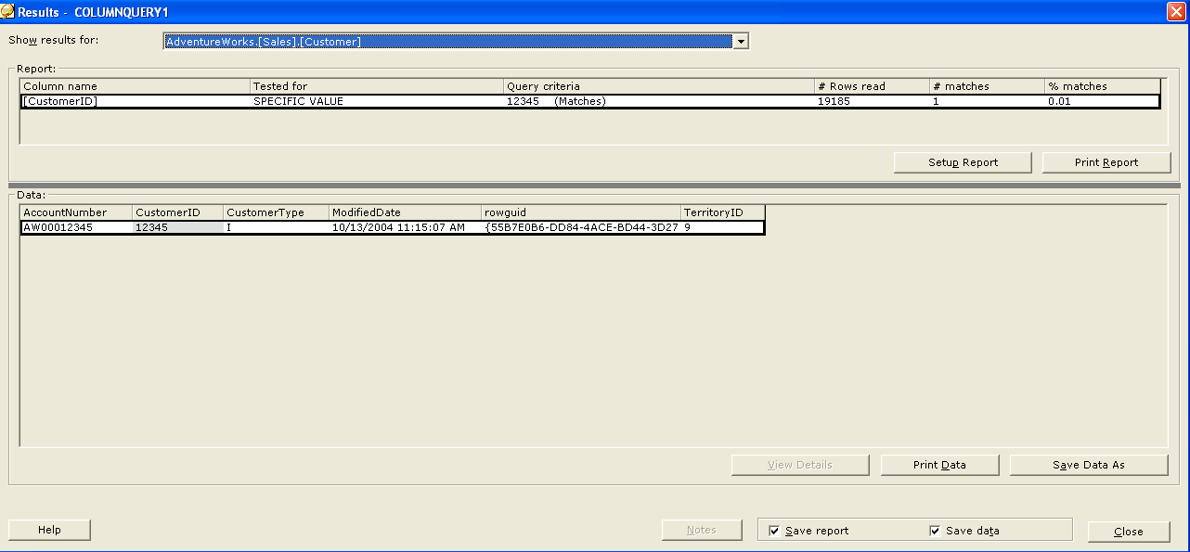Click the Setup Report button

coord(963,162)
